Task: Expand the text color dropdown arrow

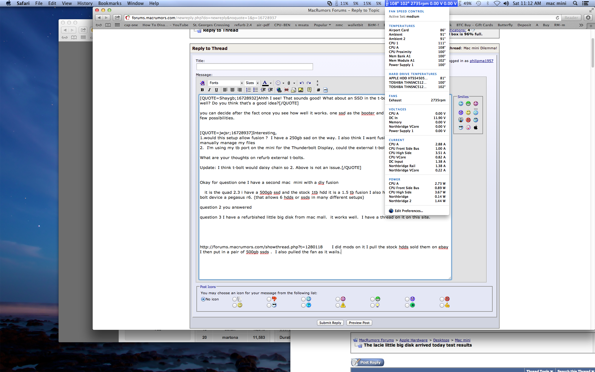Action: coord(271,83)
